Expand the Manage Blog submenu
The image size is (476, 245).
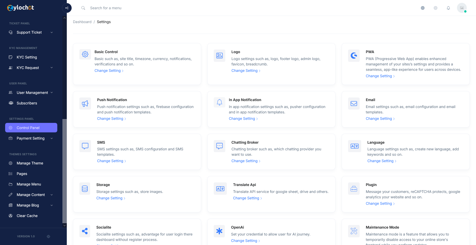coord(31,205)
